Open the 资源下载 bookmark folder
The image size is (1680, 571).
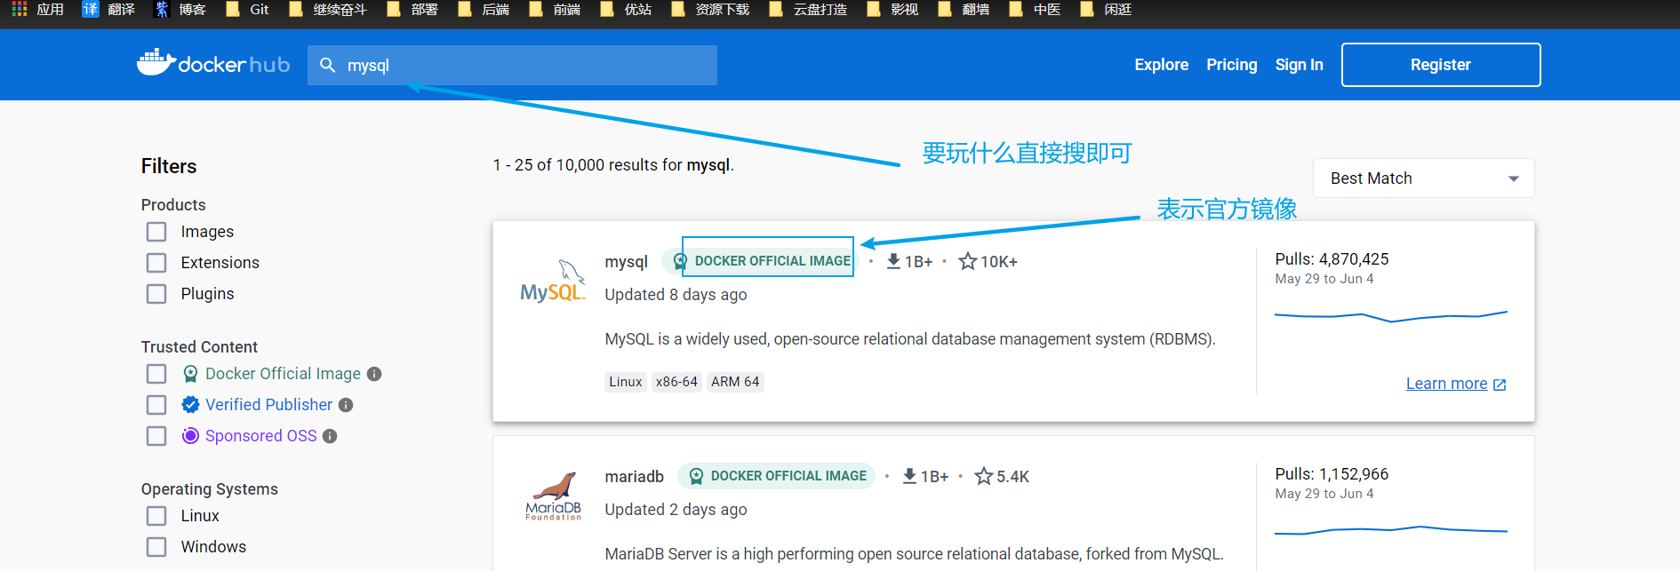click(709, 10)
